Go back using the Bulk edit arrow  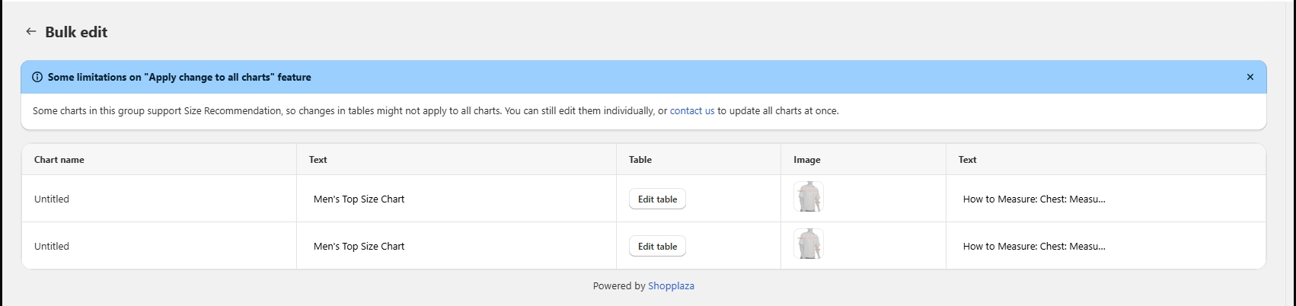click(x=30, y=32)
